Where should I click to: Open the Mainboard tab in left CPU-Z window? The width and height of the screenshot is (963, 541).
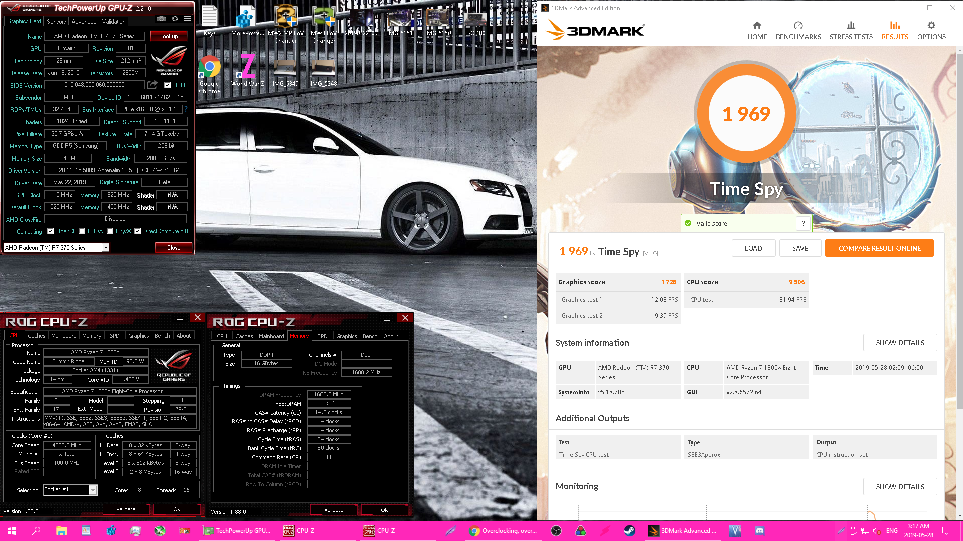point(64,336)
